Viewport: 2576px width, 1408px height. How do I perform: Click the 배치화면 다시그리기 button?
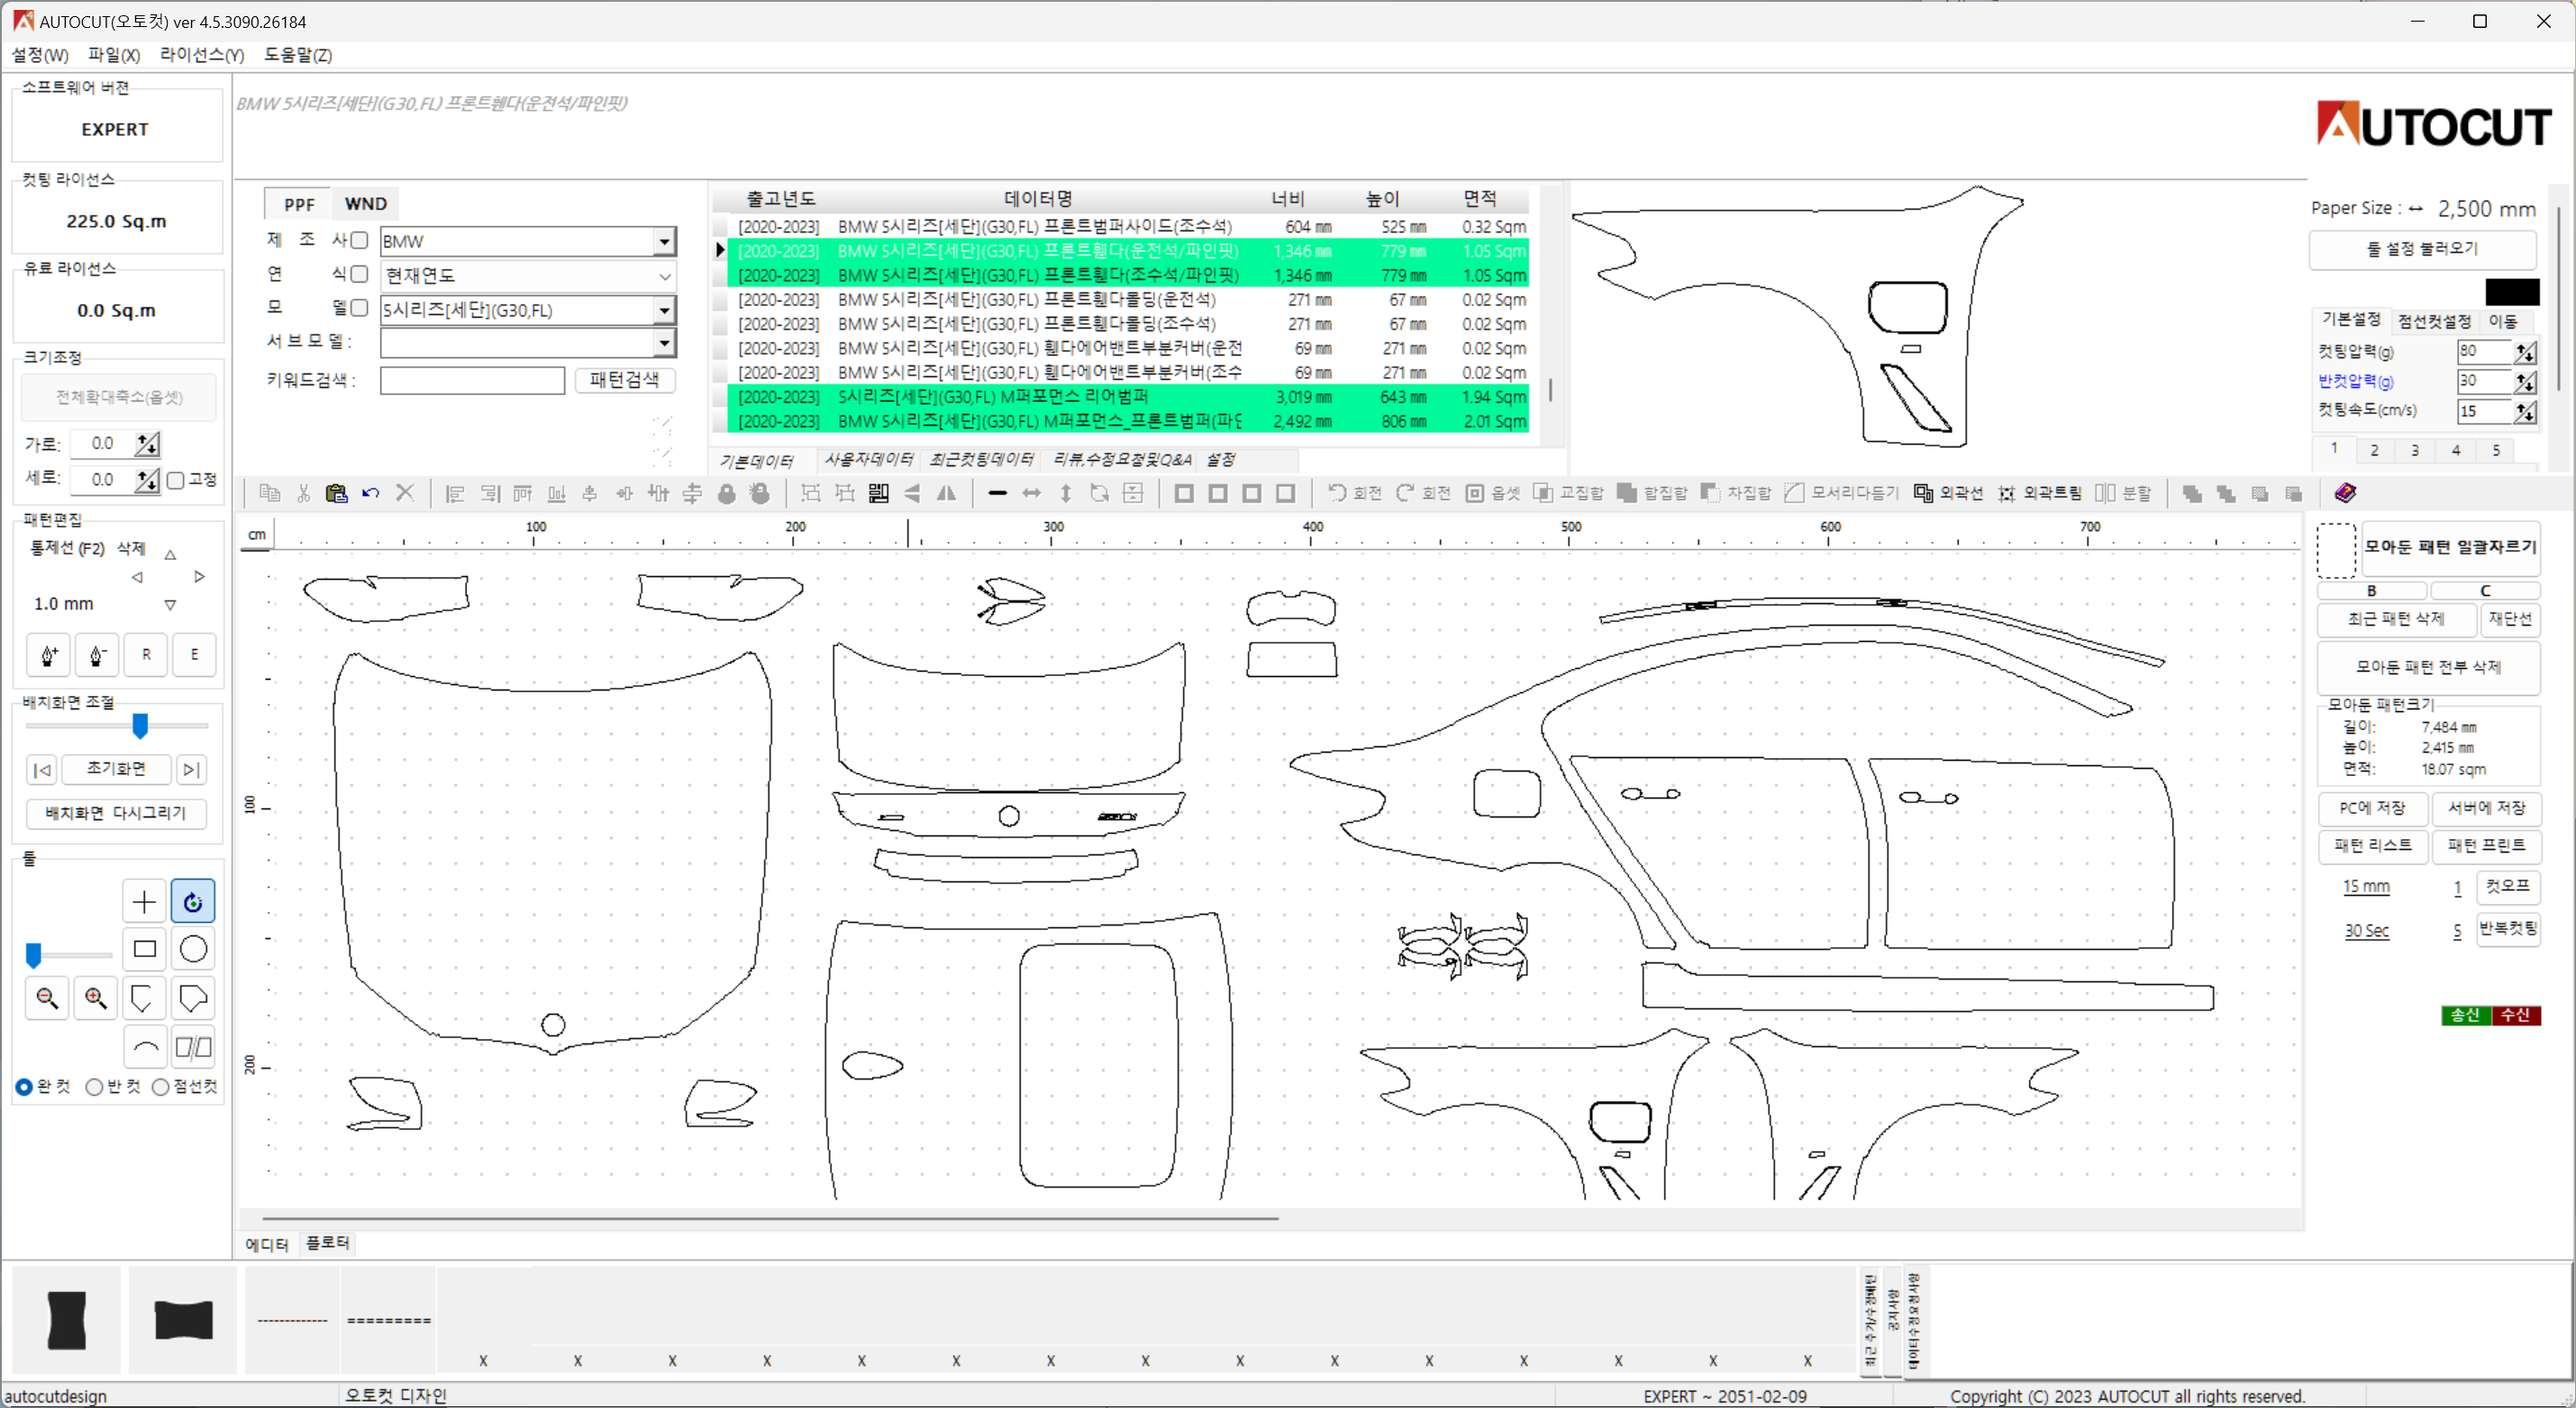(116, 814)
